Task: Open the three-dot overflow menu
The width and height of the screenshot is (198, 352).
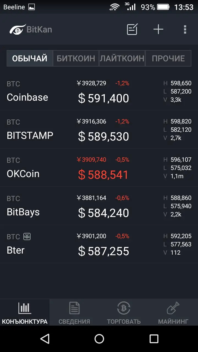Action: [185, 29]
